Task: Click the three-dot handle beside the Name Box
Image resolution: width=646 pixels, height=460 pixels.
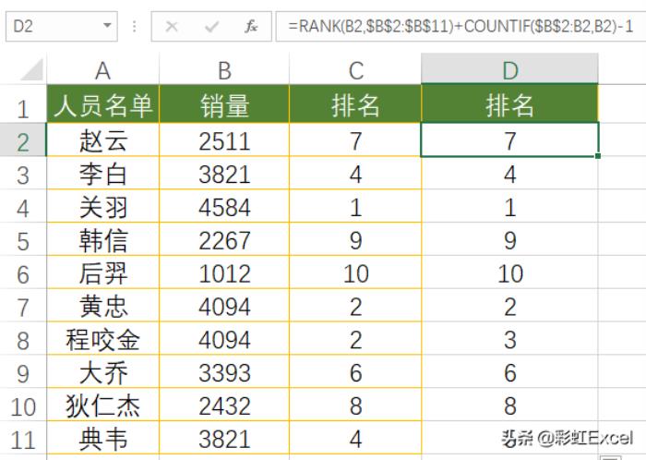Action: 136,27
